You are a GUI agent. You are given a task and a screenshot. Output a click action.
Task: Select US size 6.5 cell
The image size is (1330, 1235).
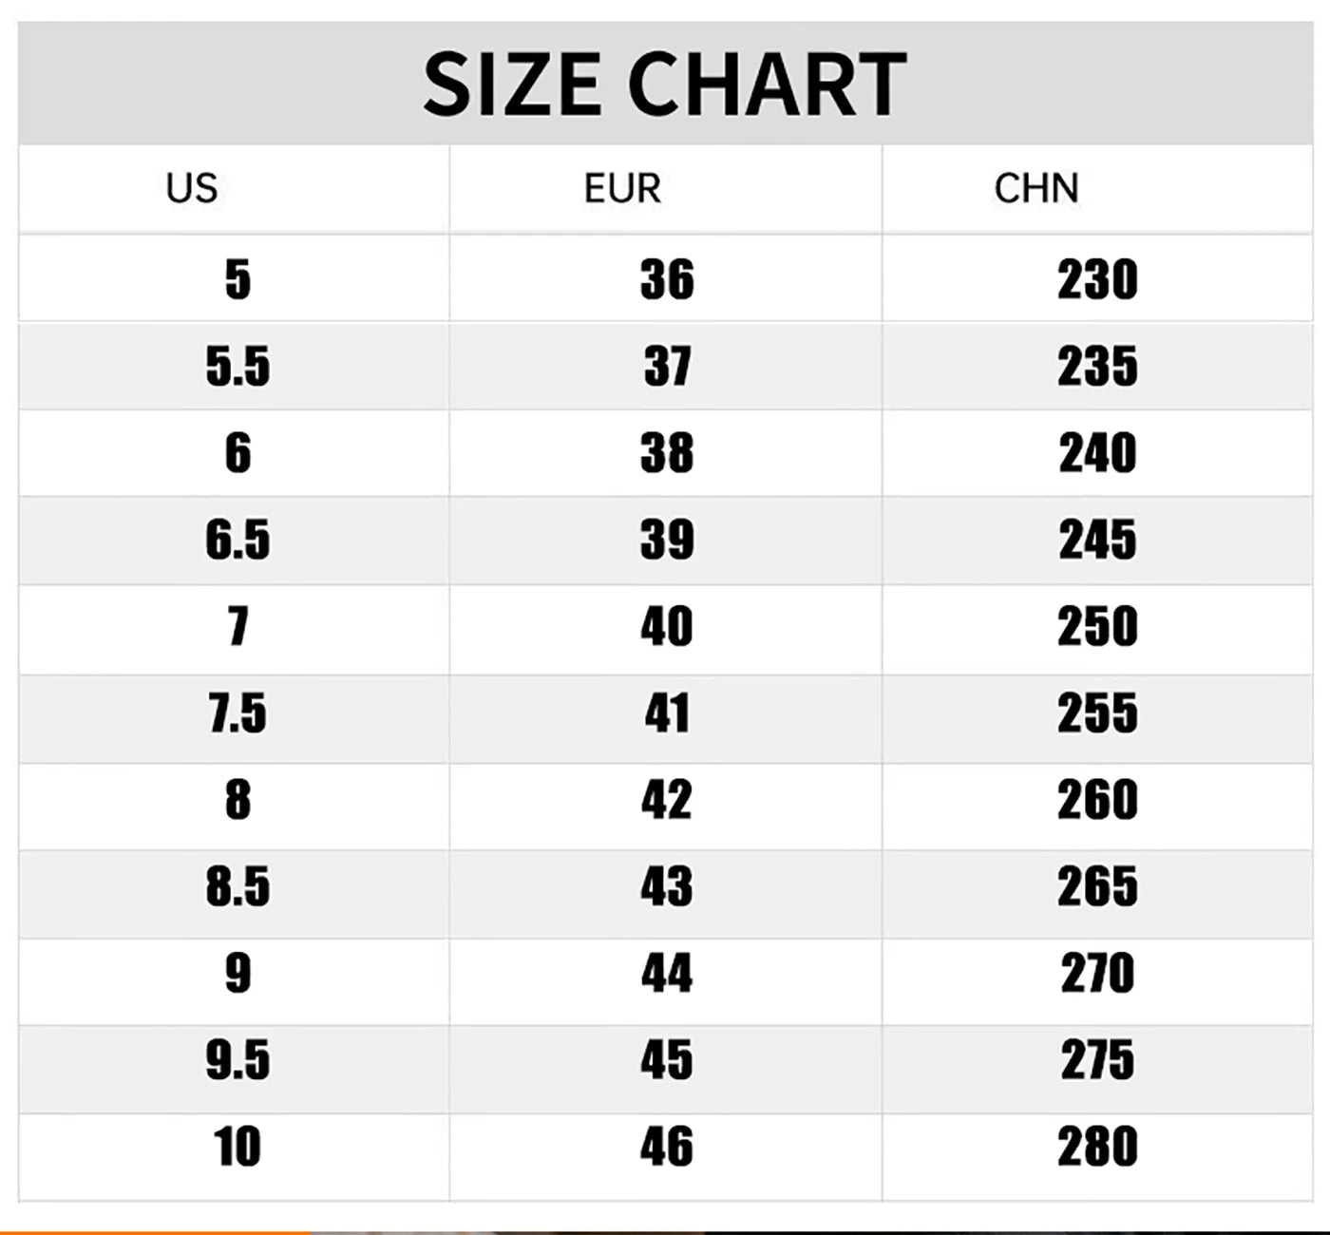pyautogui.click(x=237, y=540)
